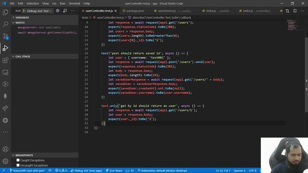Viewport: 308px width, 173px height.
Task: Open the Terminal menu
Action: [x=75, y=3]
